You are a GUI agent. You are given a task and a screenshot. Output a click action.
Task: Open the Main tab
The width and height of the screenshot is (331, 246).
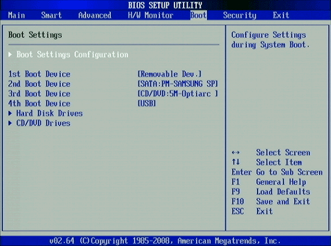(x=16, y=16)
